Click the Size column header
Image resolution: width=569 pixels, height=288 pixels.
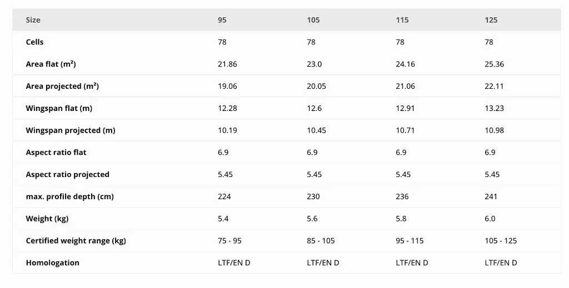33,20
